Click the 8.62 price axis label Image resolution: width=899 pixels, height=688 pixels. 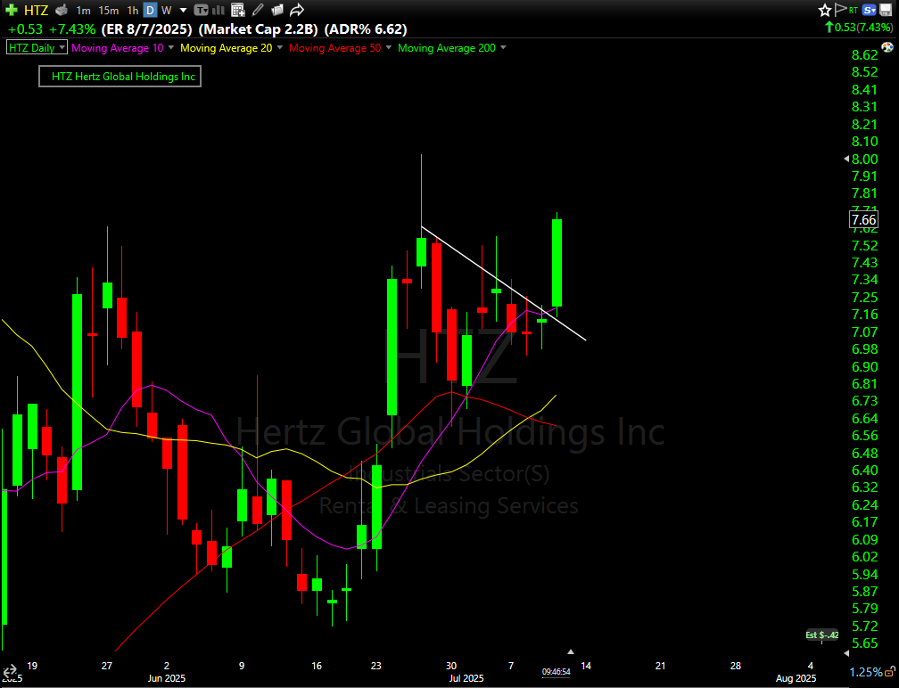864,55
